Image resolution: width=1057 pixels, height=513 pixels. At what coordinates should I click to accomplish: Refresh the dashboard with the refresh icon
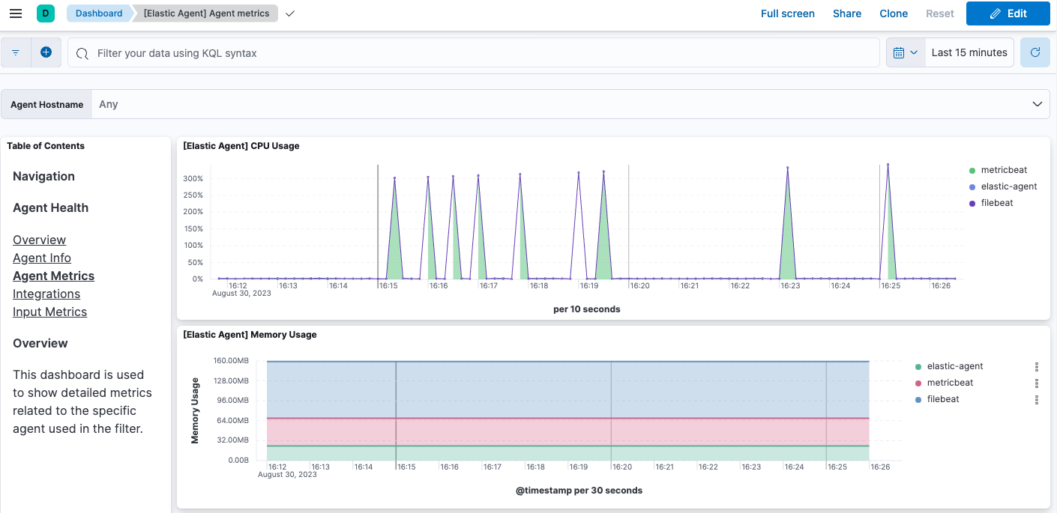click(1035, 52)
